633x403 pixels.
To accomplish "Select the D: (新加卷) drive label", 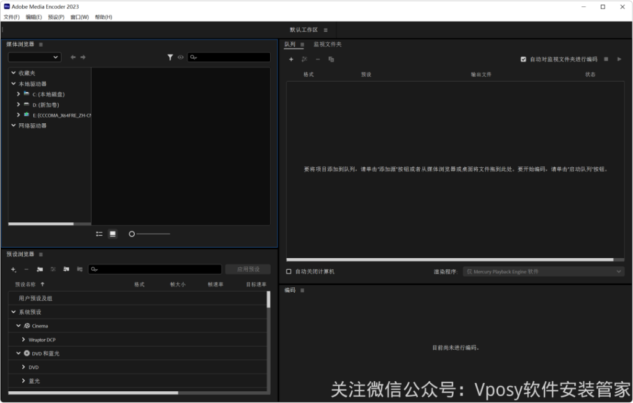I will [x=46, y=105].
